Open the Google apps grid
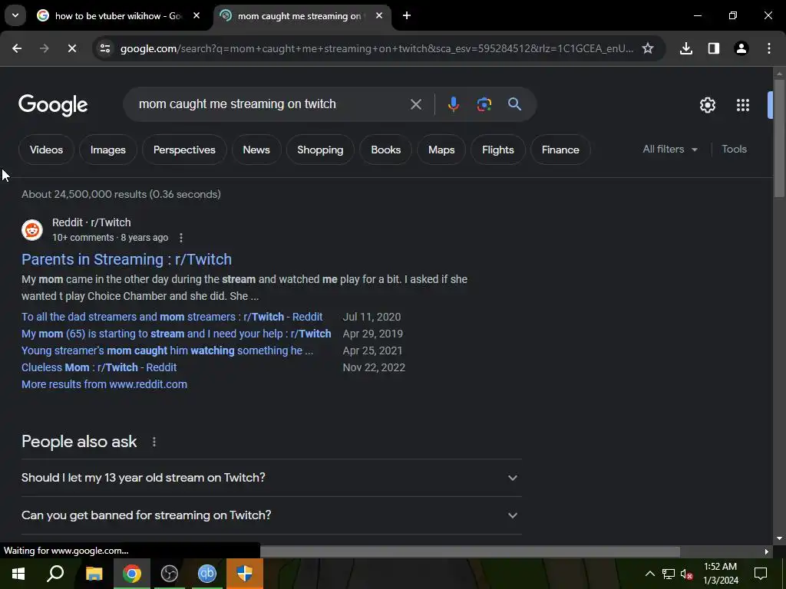Image resolution: width=786 pixels, height=589 pixels. click(743, 105)
